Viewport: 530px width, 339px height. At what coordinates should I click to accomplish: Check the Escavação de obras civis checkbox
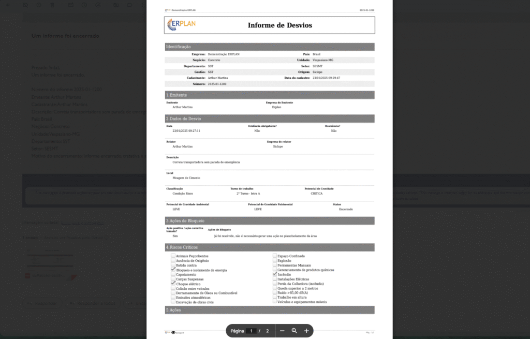point(173,302)
